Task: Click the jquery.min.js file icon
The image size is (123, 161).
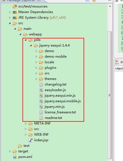Action: pyautogui.click(x=41, y=107)
